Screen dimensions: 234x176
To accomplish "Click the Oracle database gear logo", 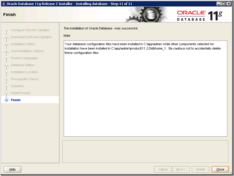I will [x=151, y=15].
